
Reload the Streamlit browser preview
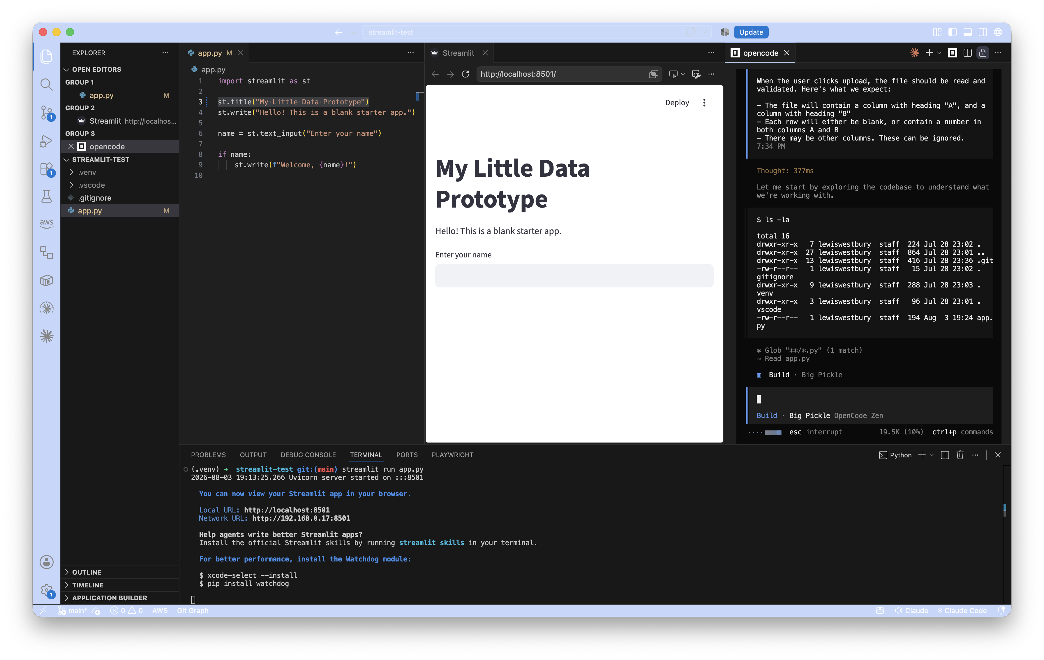tap(466, 74)
